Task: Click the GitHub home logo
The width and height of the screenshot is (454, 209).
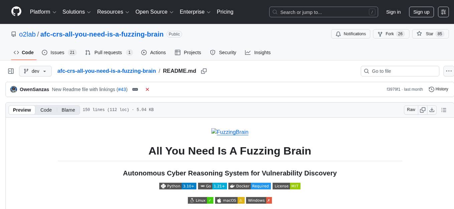Action: click(16, 12)
